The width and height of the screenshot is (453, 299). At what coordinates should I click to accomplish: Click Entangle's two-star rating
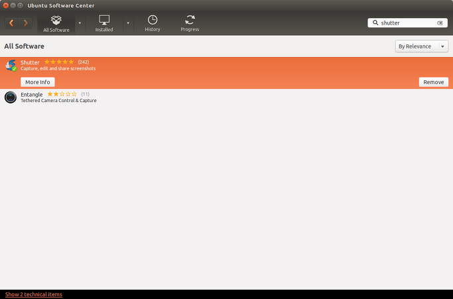pos(62,94)
